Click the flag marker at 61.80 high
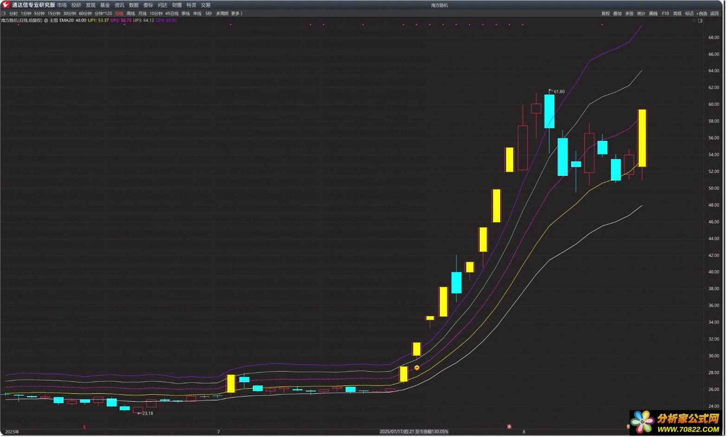 (x=550, y=91)
